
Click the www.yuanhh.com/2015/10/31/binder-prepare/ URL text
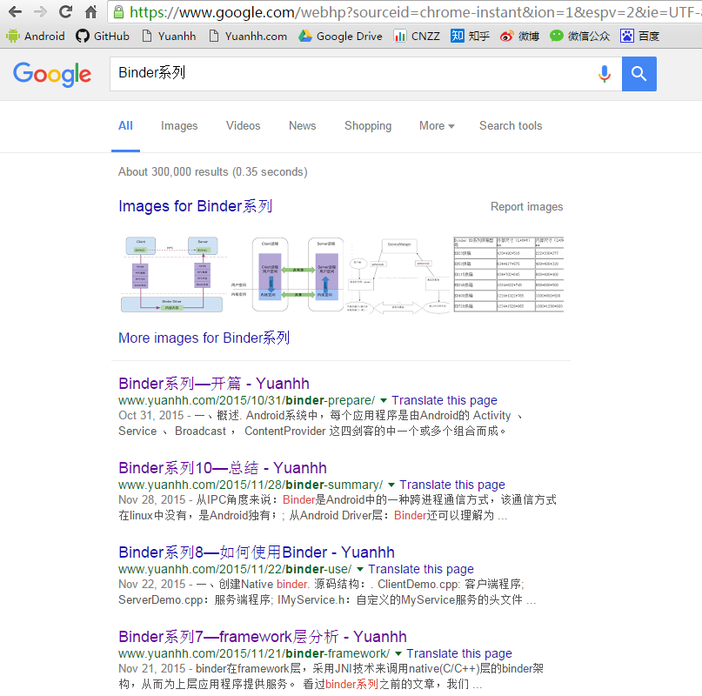tap(247, 400)
